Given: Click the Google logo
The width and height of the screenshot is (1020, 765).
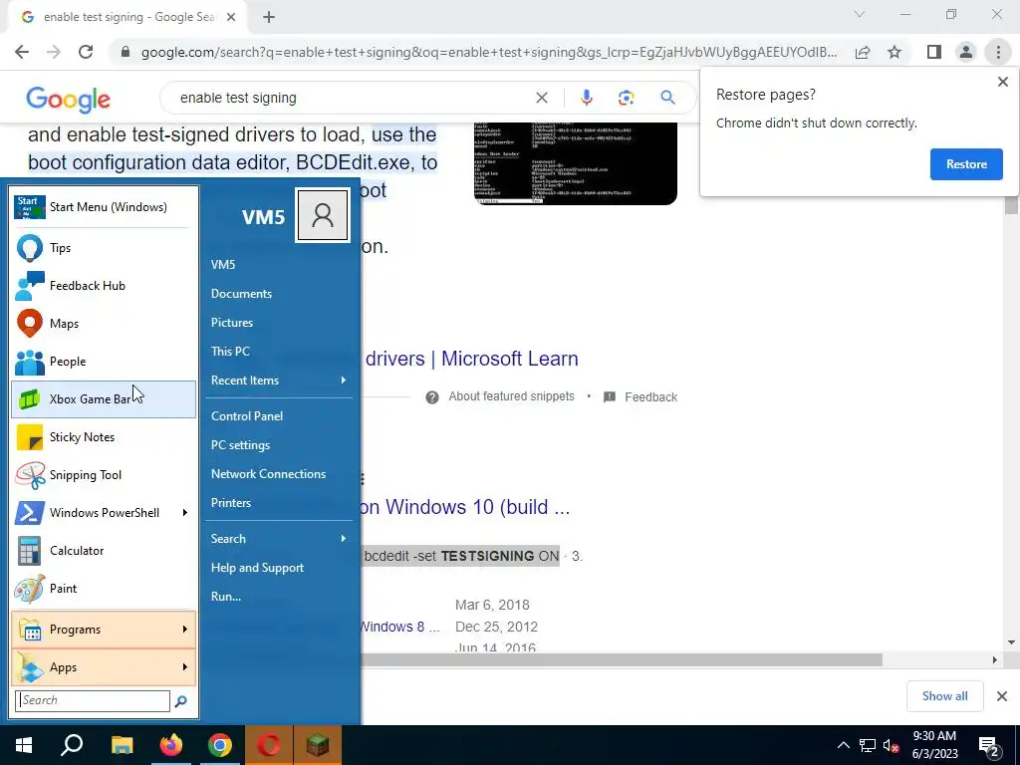Looking at the screenshot, I should coord(69,99).
